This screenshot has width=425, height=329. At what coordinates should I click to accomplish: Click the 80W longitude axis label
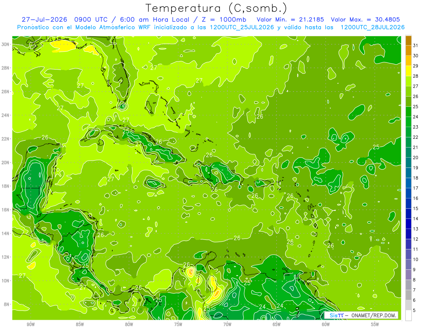pyautogui.click(x=129, y=324)
